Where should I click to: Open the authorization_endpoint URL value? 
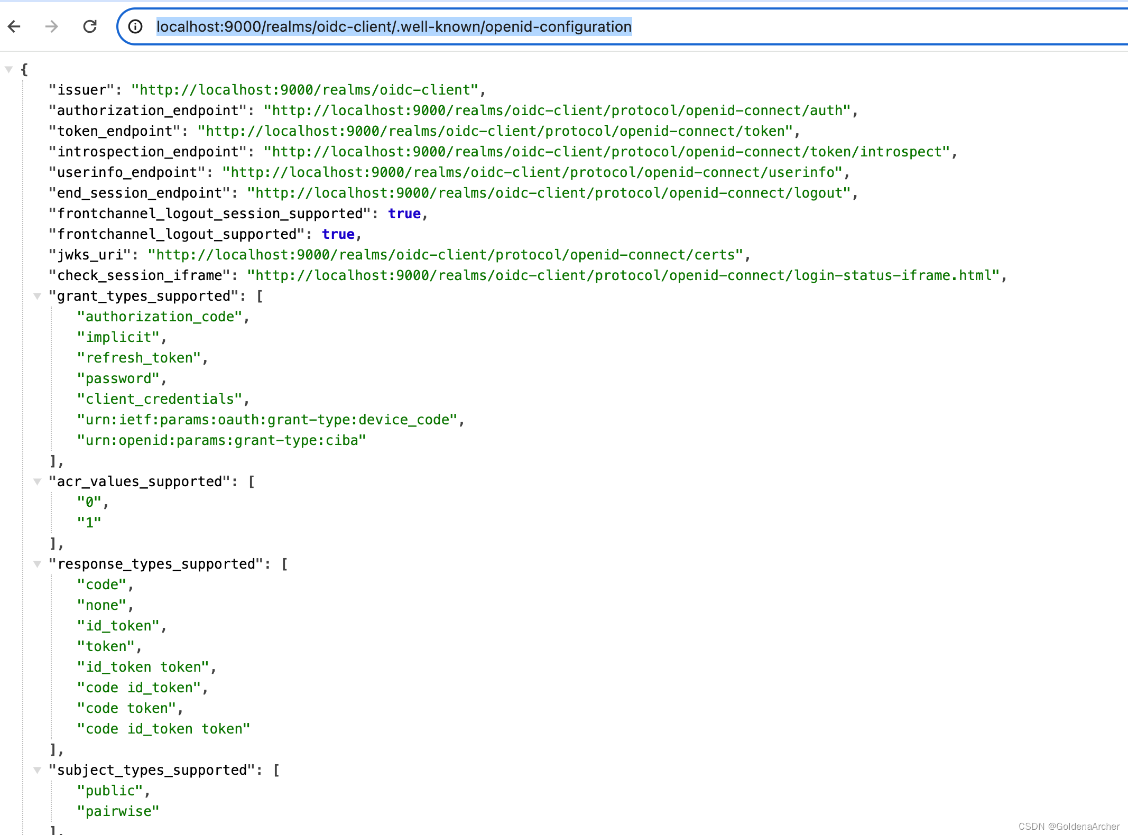pos(557,110)
